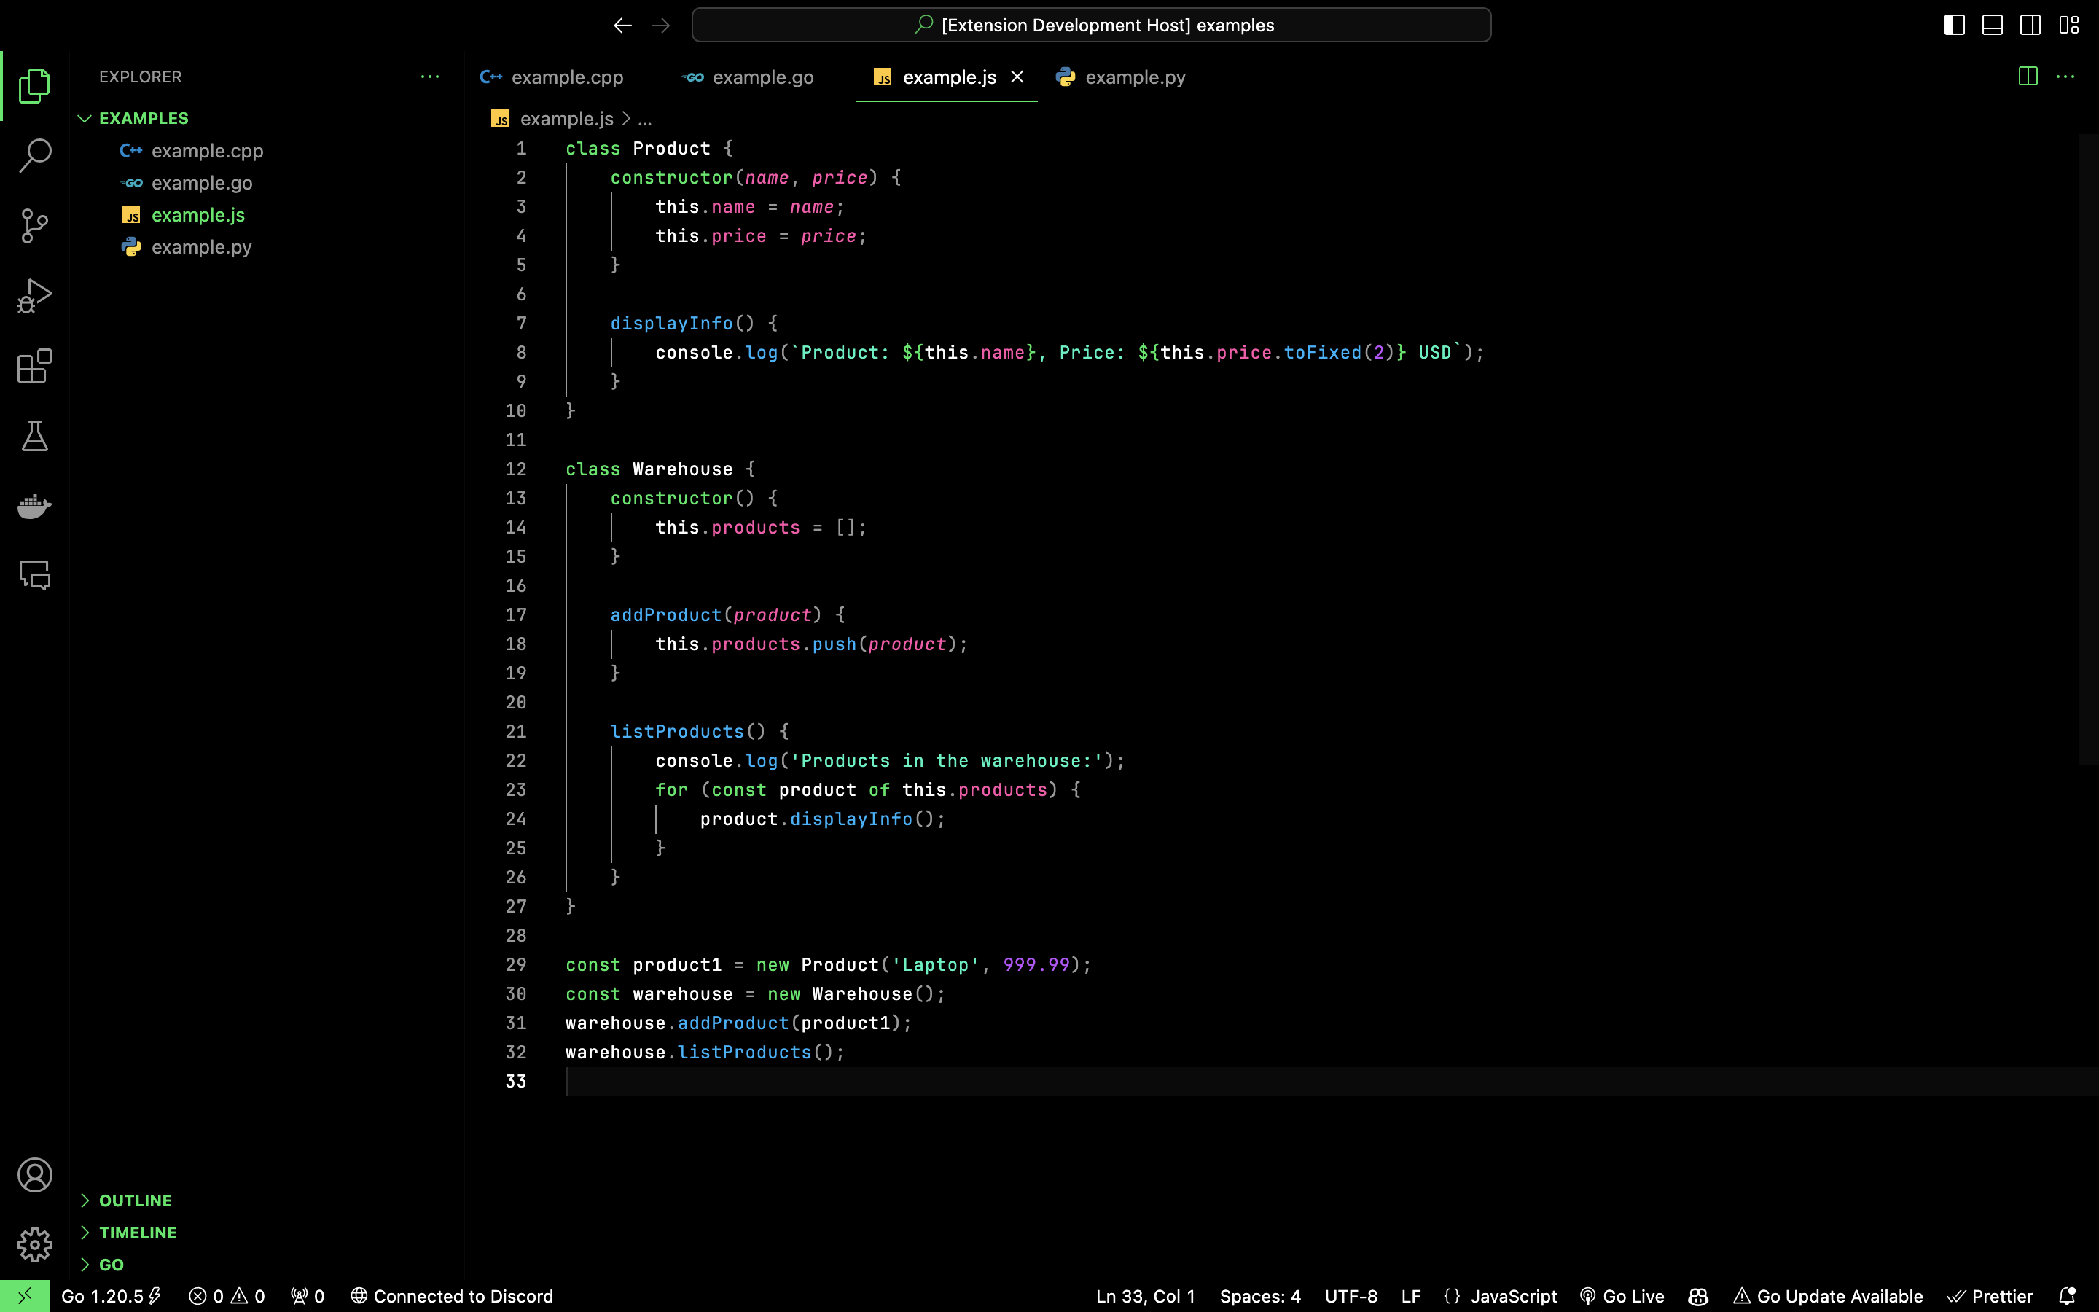
Task: Click the editor minimap scrollbar slider
Action: point(2088,450)
